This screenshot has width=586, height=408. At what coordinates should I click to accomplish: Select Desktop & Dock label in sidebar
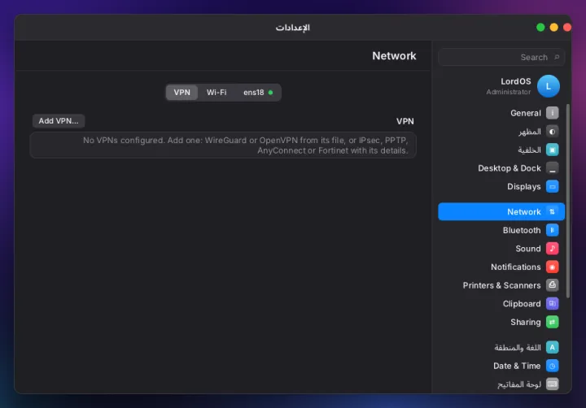[x=509, y=168]
